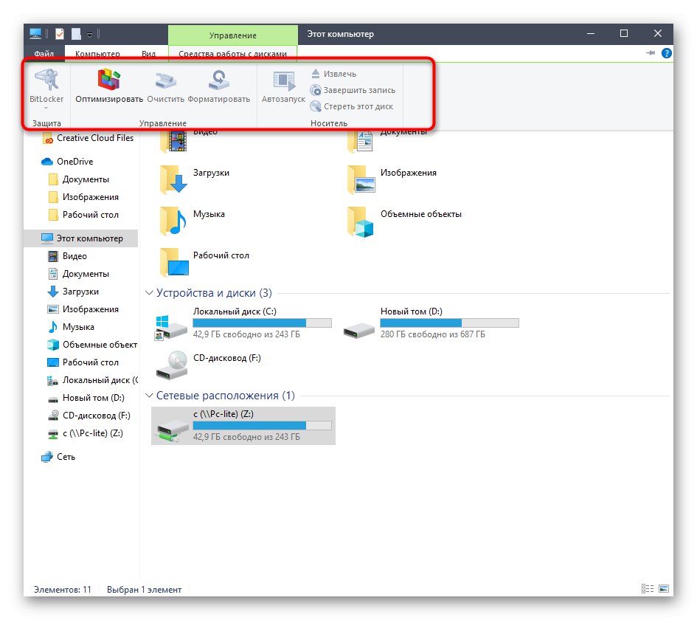The image size is (697, 620).
Task: Select the CD-дисковод (F:) drive icon
Action: coord(172,365)
